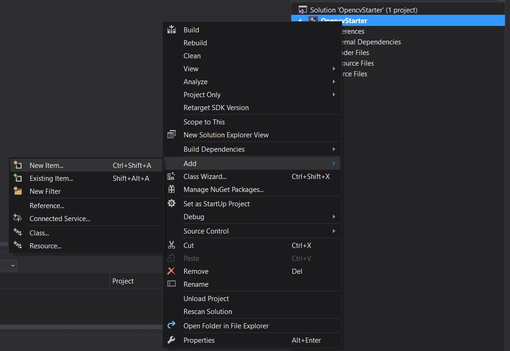This screenshot has width=510, height=351.
Task: Expand the Build Dependencies submenu
Action: point(334,149)
